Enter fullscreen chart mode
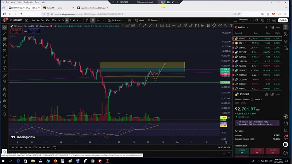 click(268, 20)
